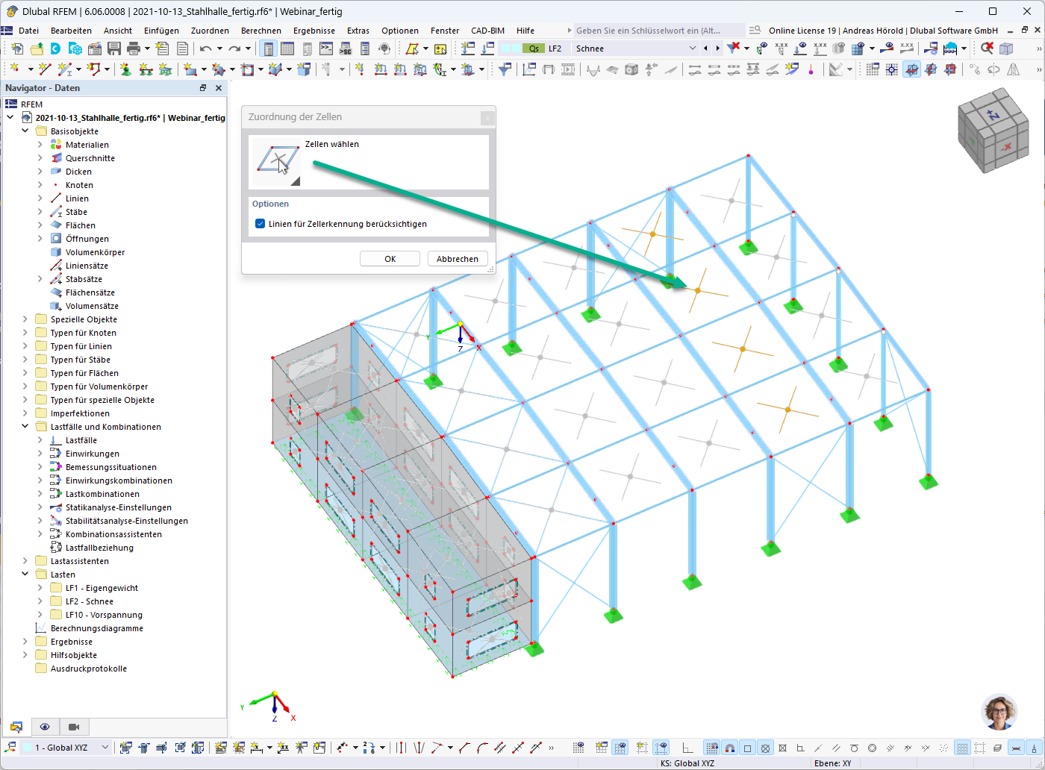Open the Hilfe menu
The image size is (1045, 770).
coord(525,31)
